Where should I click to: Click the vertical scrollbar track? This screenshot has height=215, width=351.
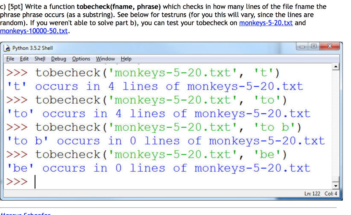tap(335, 126)
